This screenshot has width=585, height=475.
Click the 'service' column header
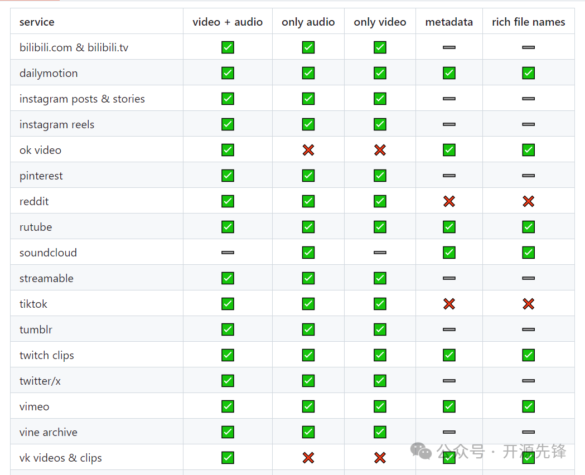(x=96, y=21)
